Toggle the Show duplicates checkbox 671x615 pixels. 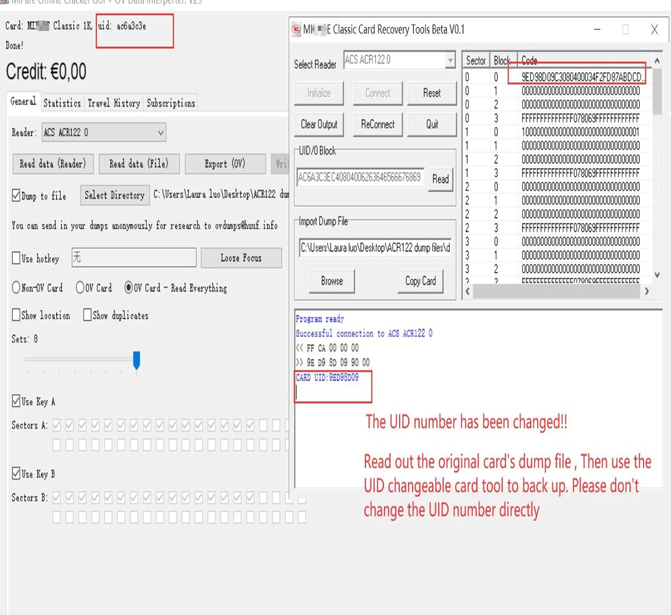[87, 315]
